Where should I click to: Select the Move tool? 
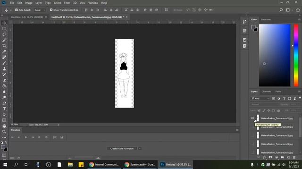click(4, 23)
